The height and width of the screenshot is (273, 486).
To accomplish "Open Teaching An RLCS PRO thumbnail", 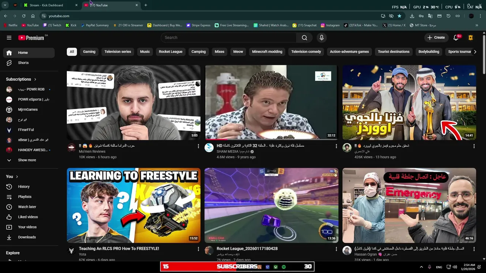I will 134,205.
